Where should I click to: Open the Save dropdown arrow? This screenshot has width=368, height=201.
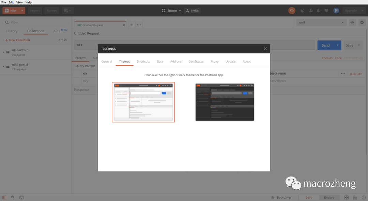(x=359, y=45)
